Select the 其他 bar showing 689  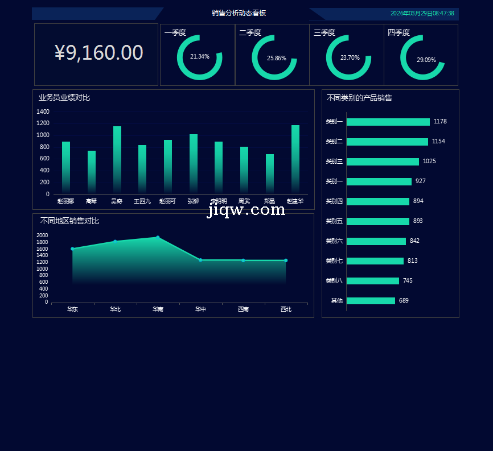[x=371, y=301]
